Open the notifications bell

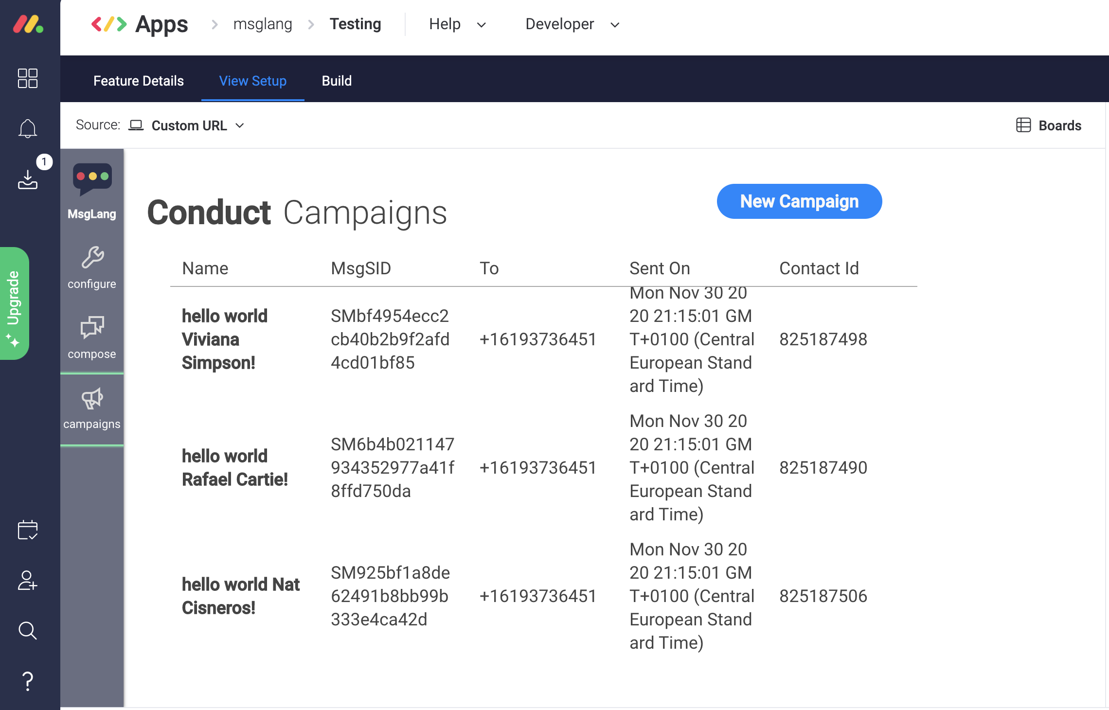click(28, 128)
